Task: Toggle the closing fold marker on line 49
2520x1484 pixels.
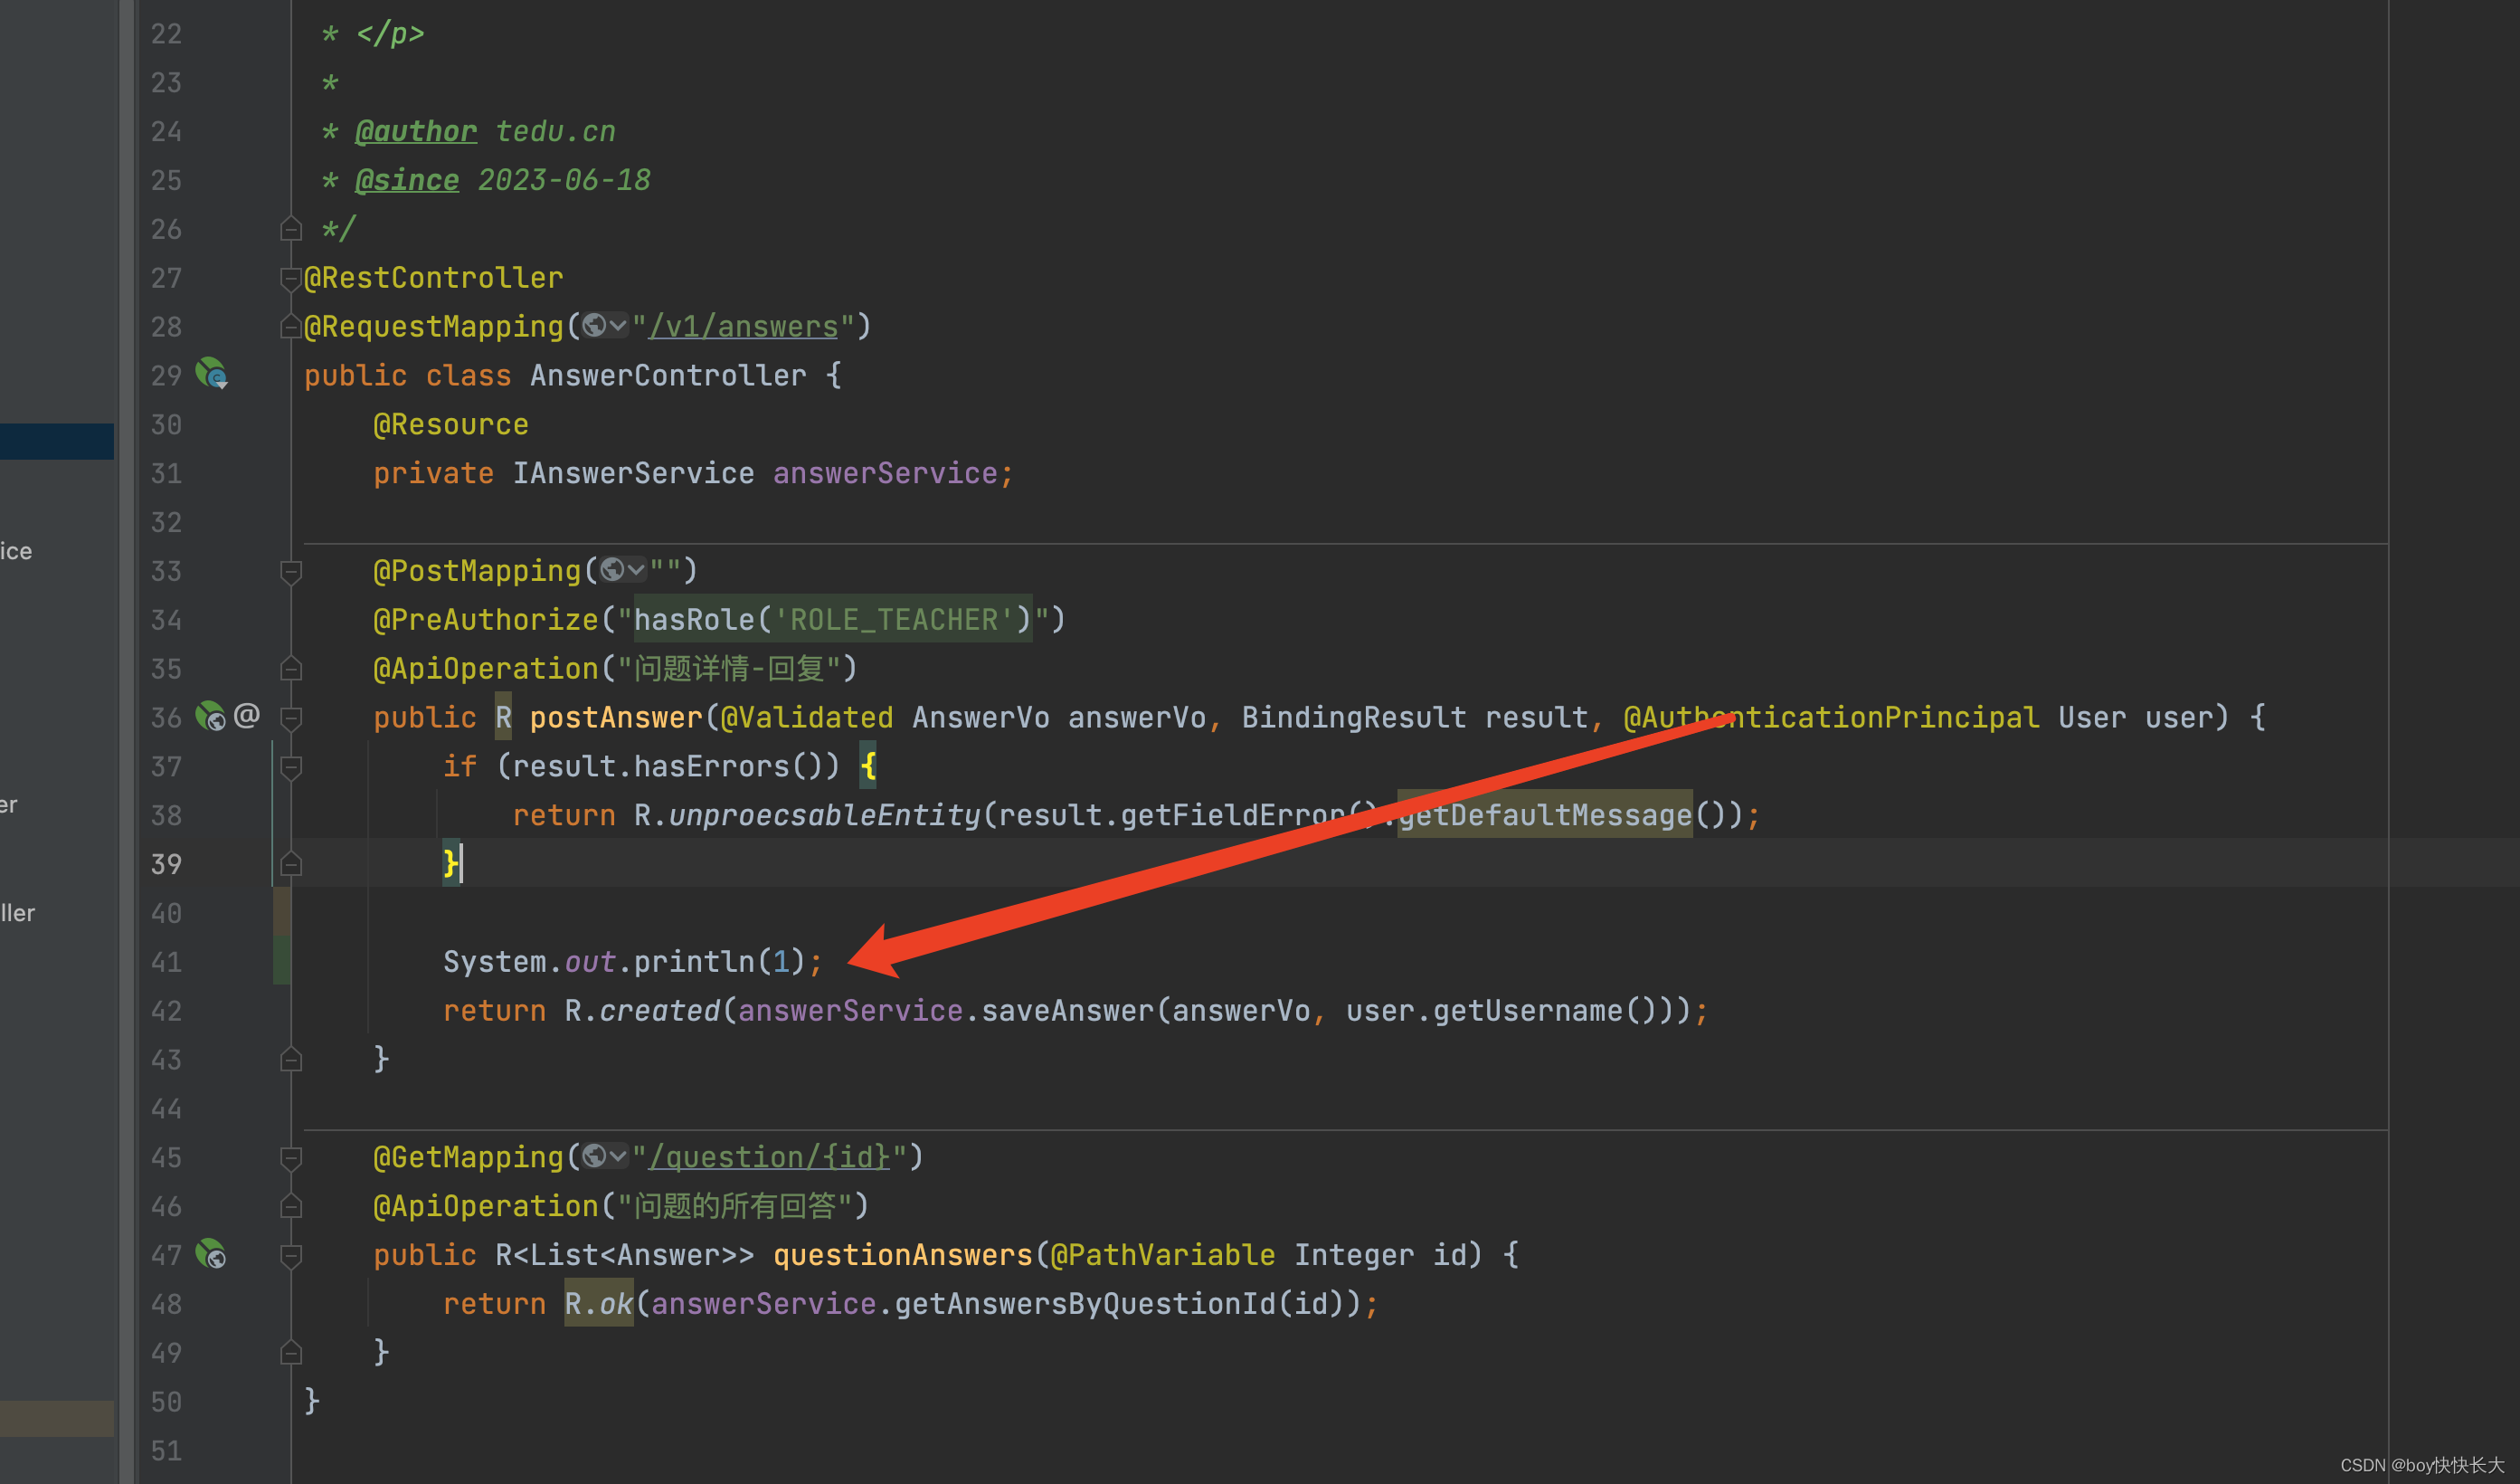Action: tap(291, 1353)
